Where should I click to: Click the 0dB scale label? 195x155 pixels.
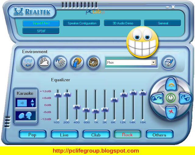click(48, 105)
